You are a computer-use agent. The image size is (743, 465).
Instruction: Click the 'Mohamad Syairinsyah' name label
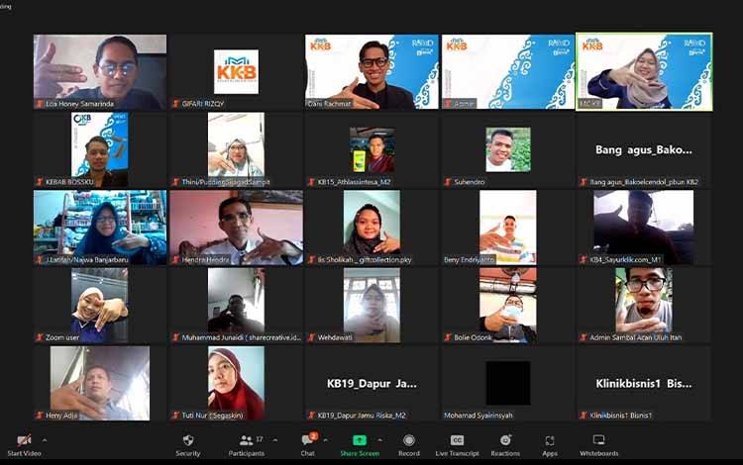click(478, 416)
